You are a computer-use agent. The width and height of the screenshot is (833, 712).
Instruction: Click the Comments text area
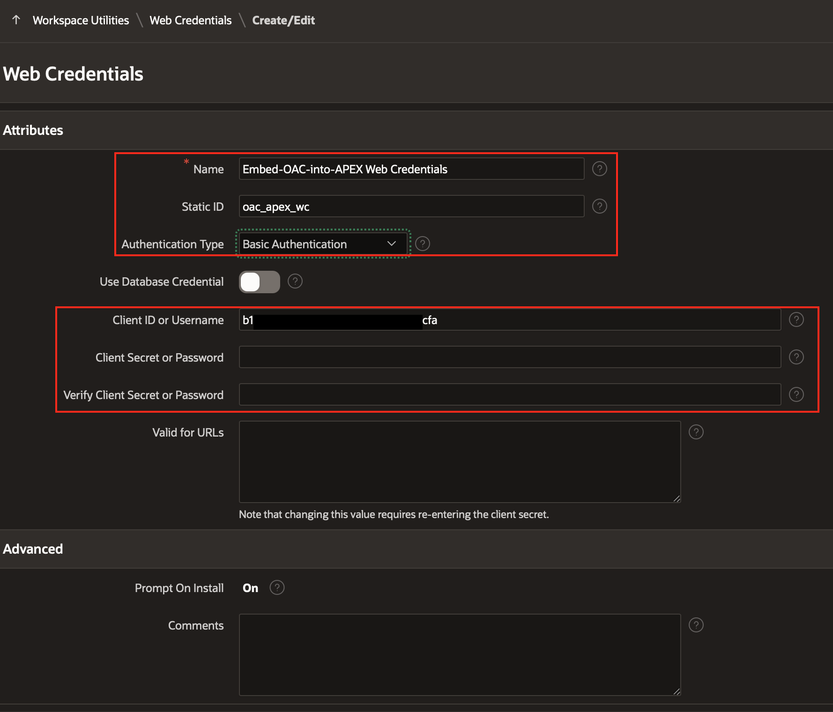click(x=460, y=655)
